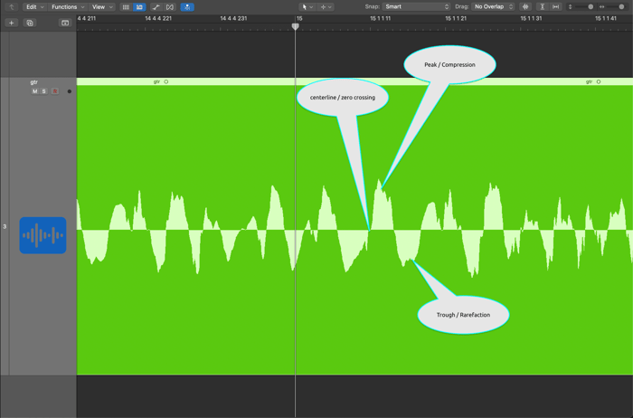Toggle vertical auto zoom

tap(543, 7)
